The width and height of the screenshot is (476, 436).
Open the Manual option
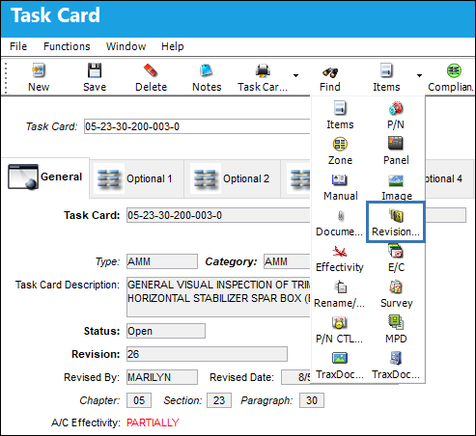pyautogui.click(x=340, y=186)
